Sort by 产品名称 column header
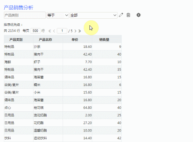The width and height of the screenshot is (193, 142). click(x=48, y=40)
